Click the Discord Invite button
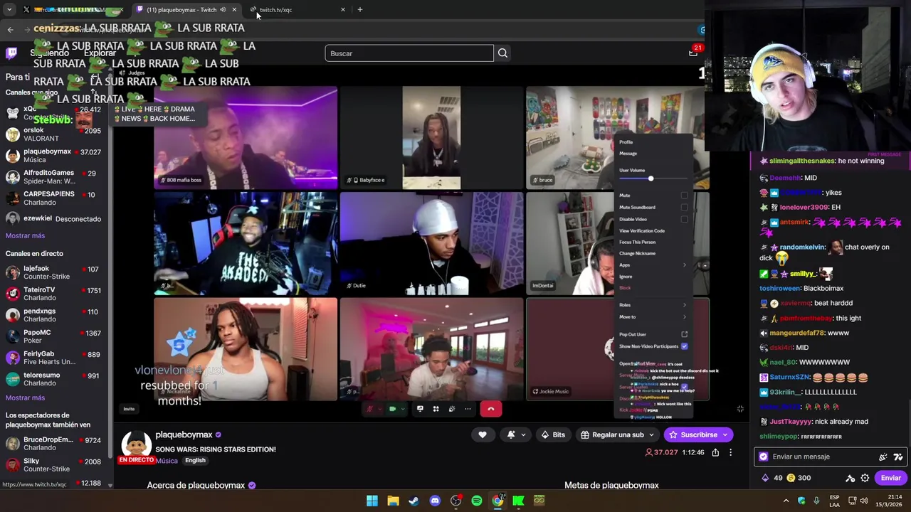This screenshot has height=512, width=911. (129, 409)
